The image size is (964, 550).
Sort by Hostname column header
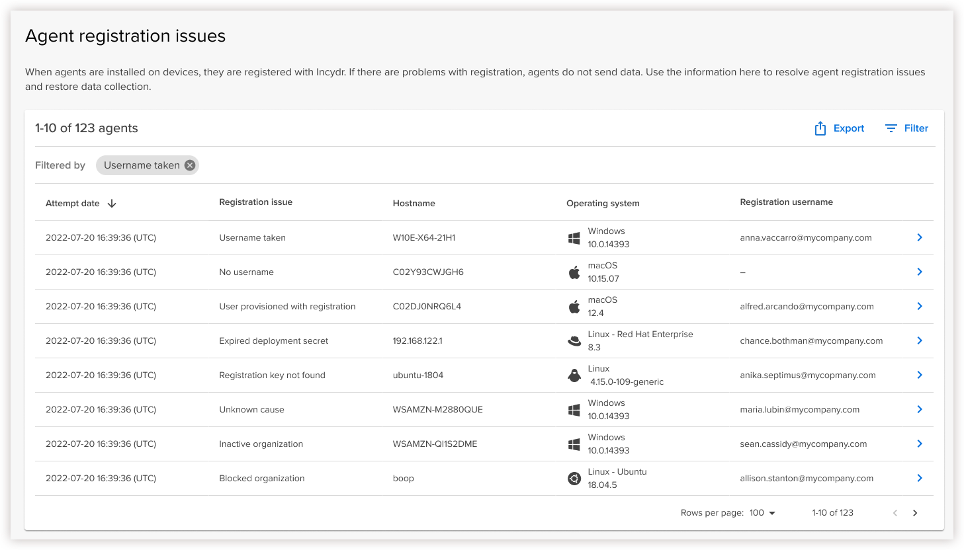click(x=414, y=204)
